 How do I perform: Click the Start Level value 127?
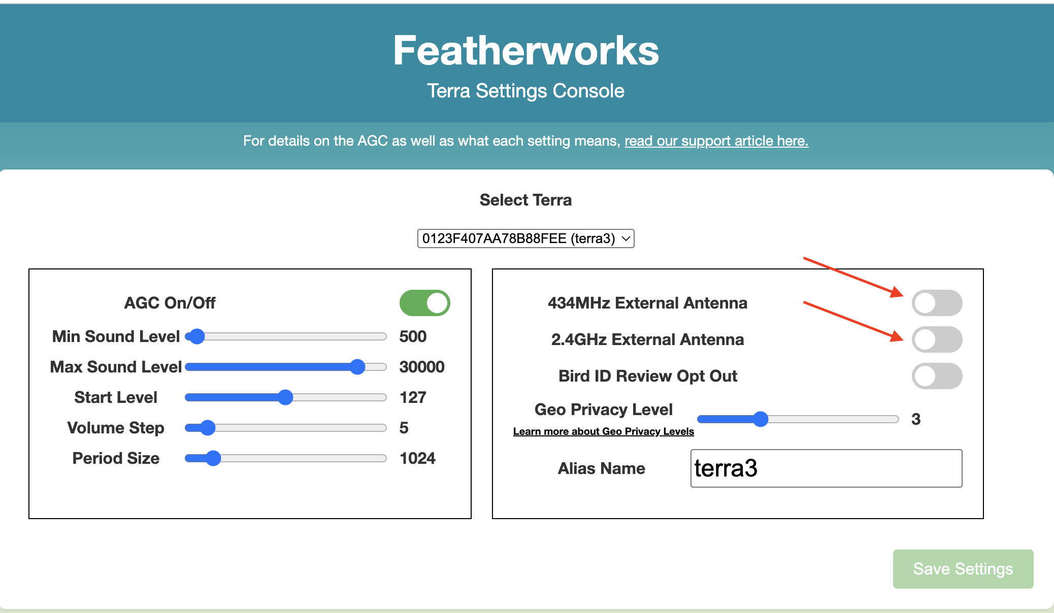coord(413,397)
